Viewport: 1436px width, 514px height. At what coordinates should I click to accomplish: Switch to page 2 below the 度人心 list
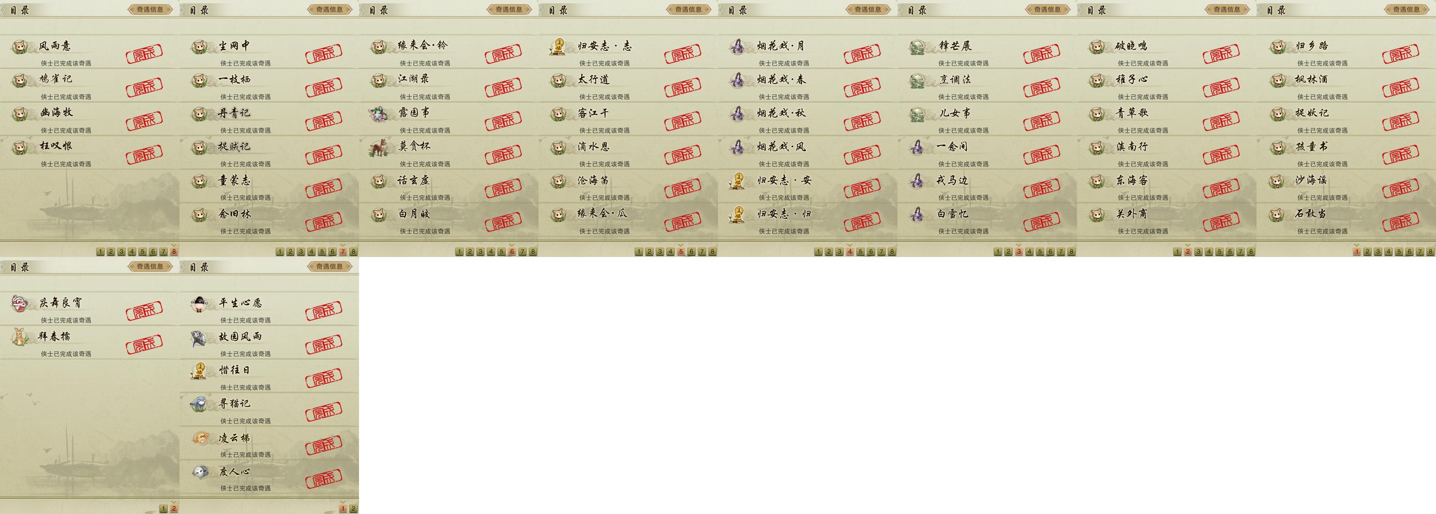[x=354, y=509]
